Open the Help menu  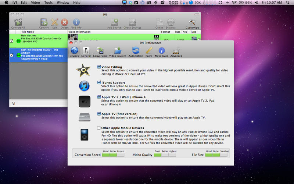pos(77,3)
